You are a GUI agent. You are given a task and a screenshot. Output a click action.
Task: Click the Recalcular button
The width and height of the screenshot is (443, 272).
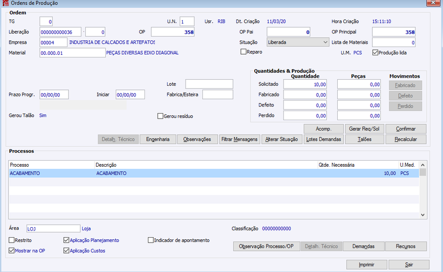[406, 140]
